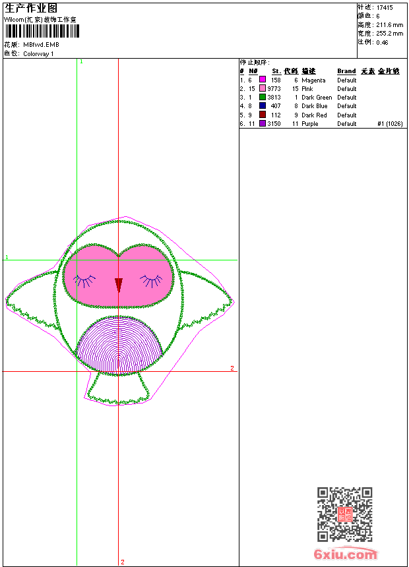Image resolution: width=409 pixels, height=567 pixels.
Task: Click the stitch count '158' in the Magenta row
Action: pos(276,80)
